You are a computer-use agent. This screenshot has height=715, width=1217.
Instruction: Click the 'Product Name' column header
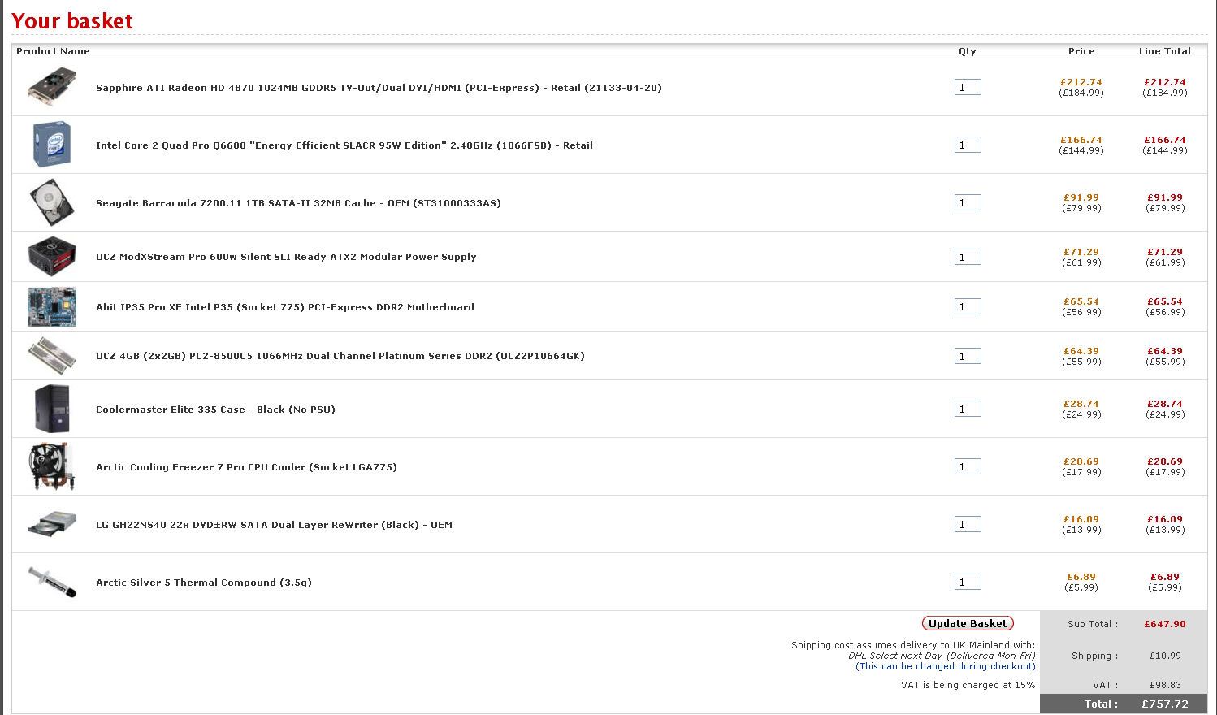pos(53,51)
